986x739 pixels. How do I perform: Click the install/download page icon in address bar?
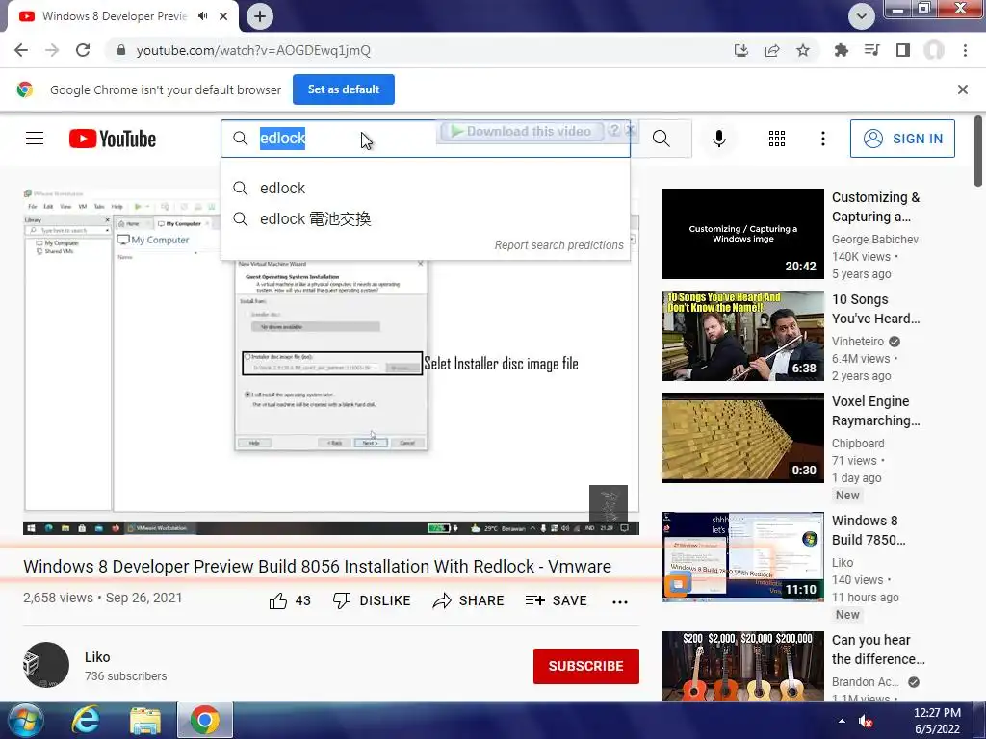[741, 50]
